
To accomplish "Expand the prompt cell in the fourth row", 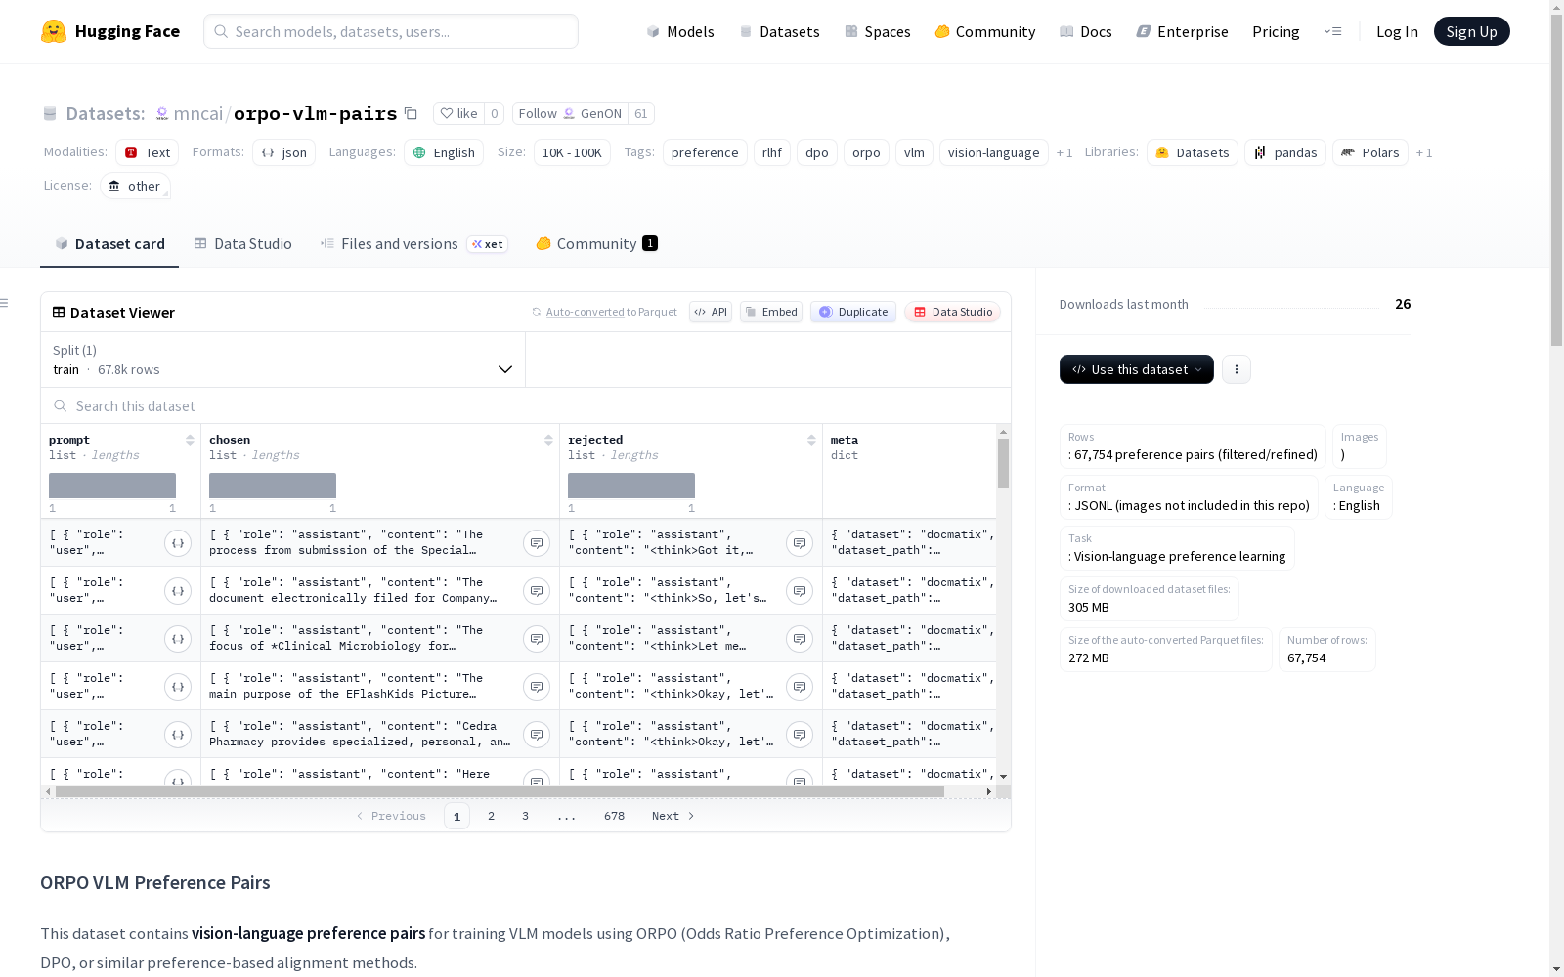I will click(x=178, y=687).
